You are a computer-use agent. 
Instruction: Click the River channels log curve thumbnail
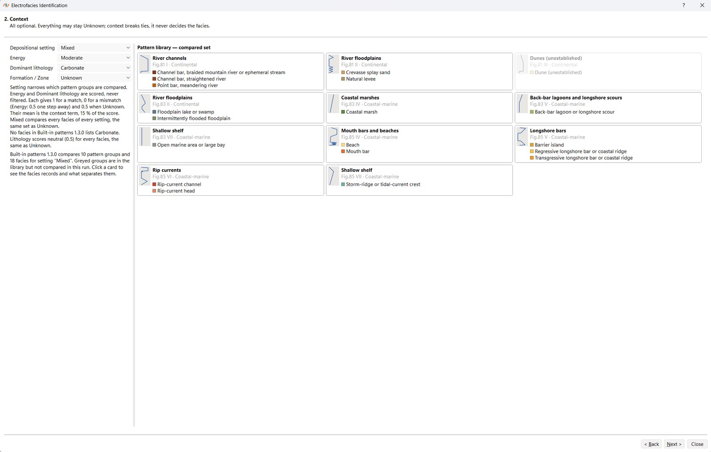click(144, 64)
